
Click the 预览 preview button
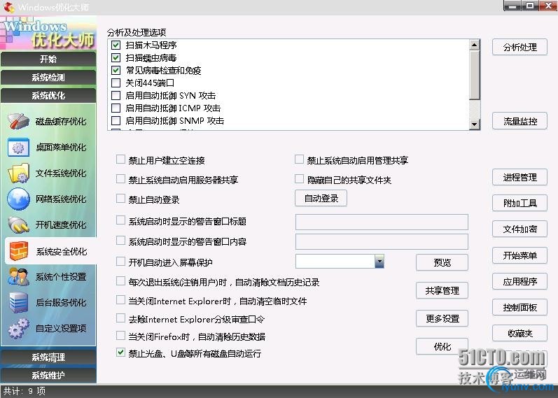tap(442, 262)
